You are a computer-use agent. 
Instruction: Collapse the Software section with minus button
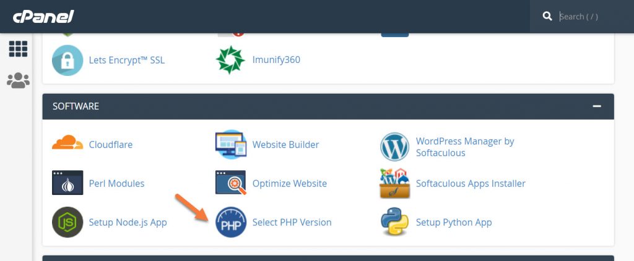[597, 106]
